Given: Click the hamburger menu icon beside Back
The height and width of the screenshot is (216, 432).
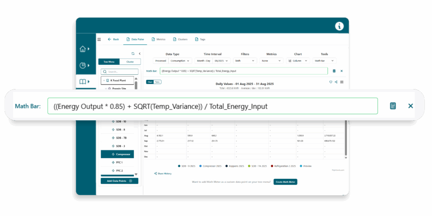Looking at the screenshot, I should coord(99,39).
